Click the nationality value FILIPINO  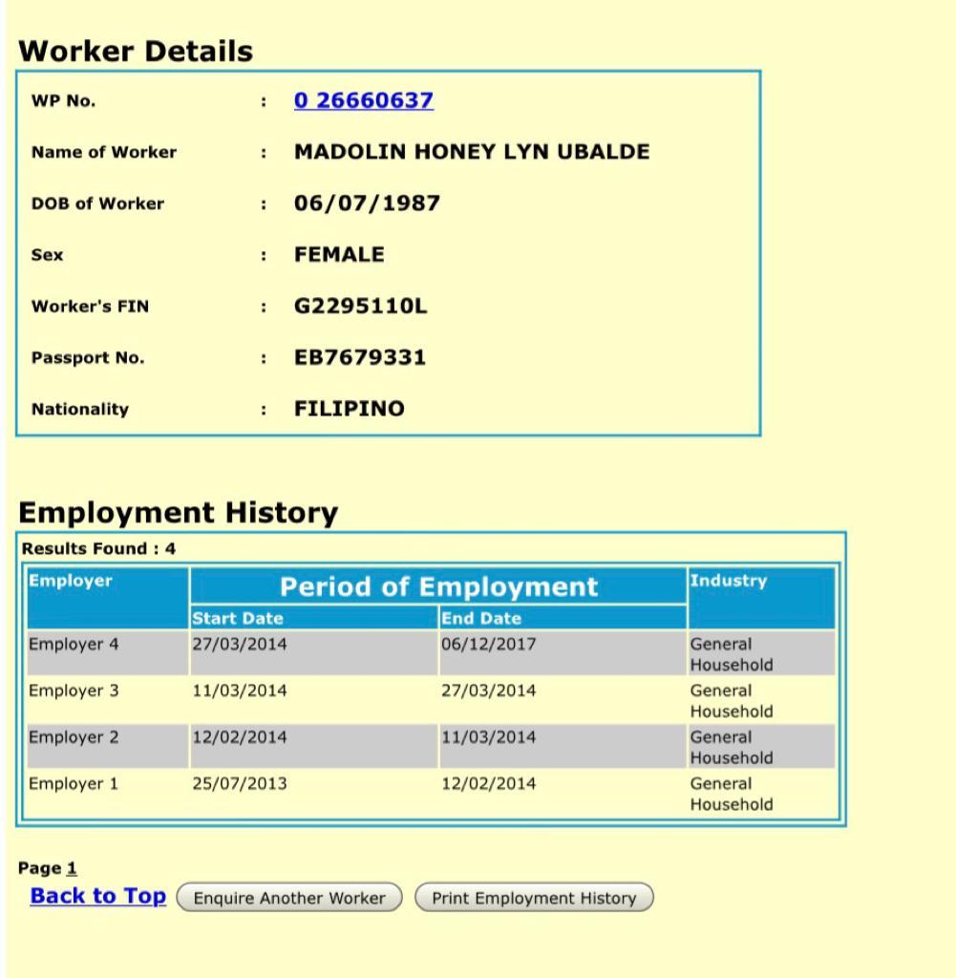(x=350, y=409)
